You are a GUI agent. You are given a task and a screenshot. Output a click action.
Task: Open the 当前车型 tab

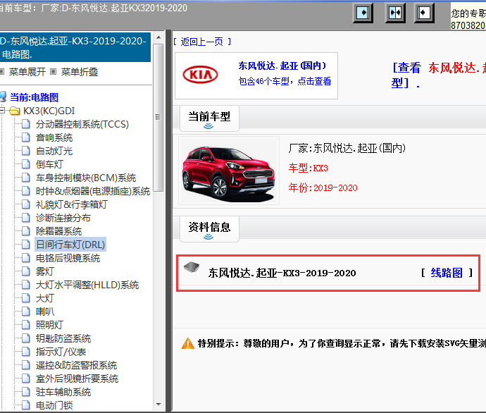(209, 118)
